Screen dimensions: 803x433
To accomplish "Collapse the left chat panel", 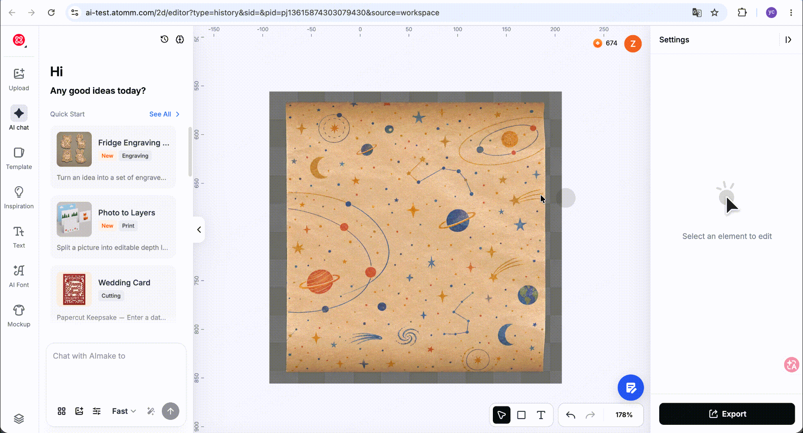I will (199, 230).
